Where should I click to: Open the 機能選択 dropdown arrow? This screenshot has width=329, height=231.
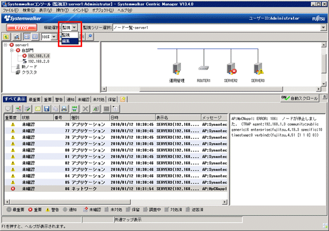74,27
